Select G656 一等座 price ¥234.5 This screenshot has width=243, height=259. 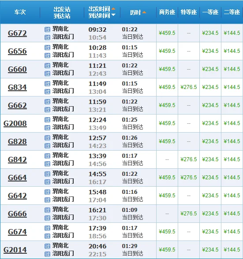(x=210, y=51)
